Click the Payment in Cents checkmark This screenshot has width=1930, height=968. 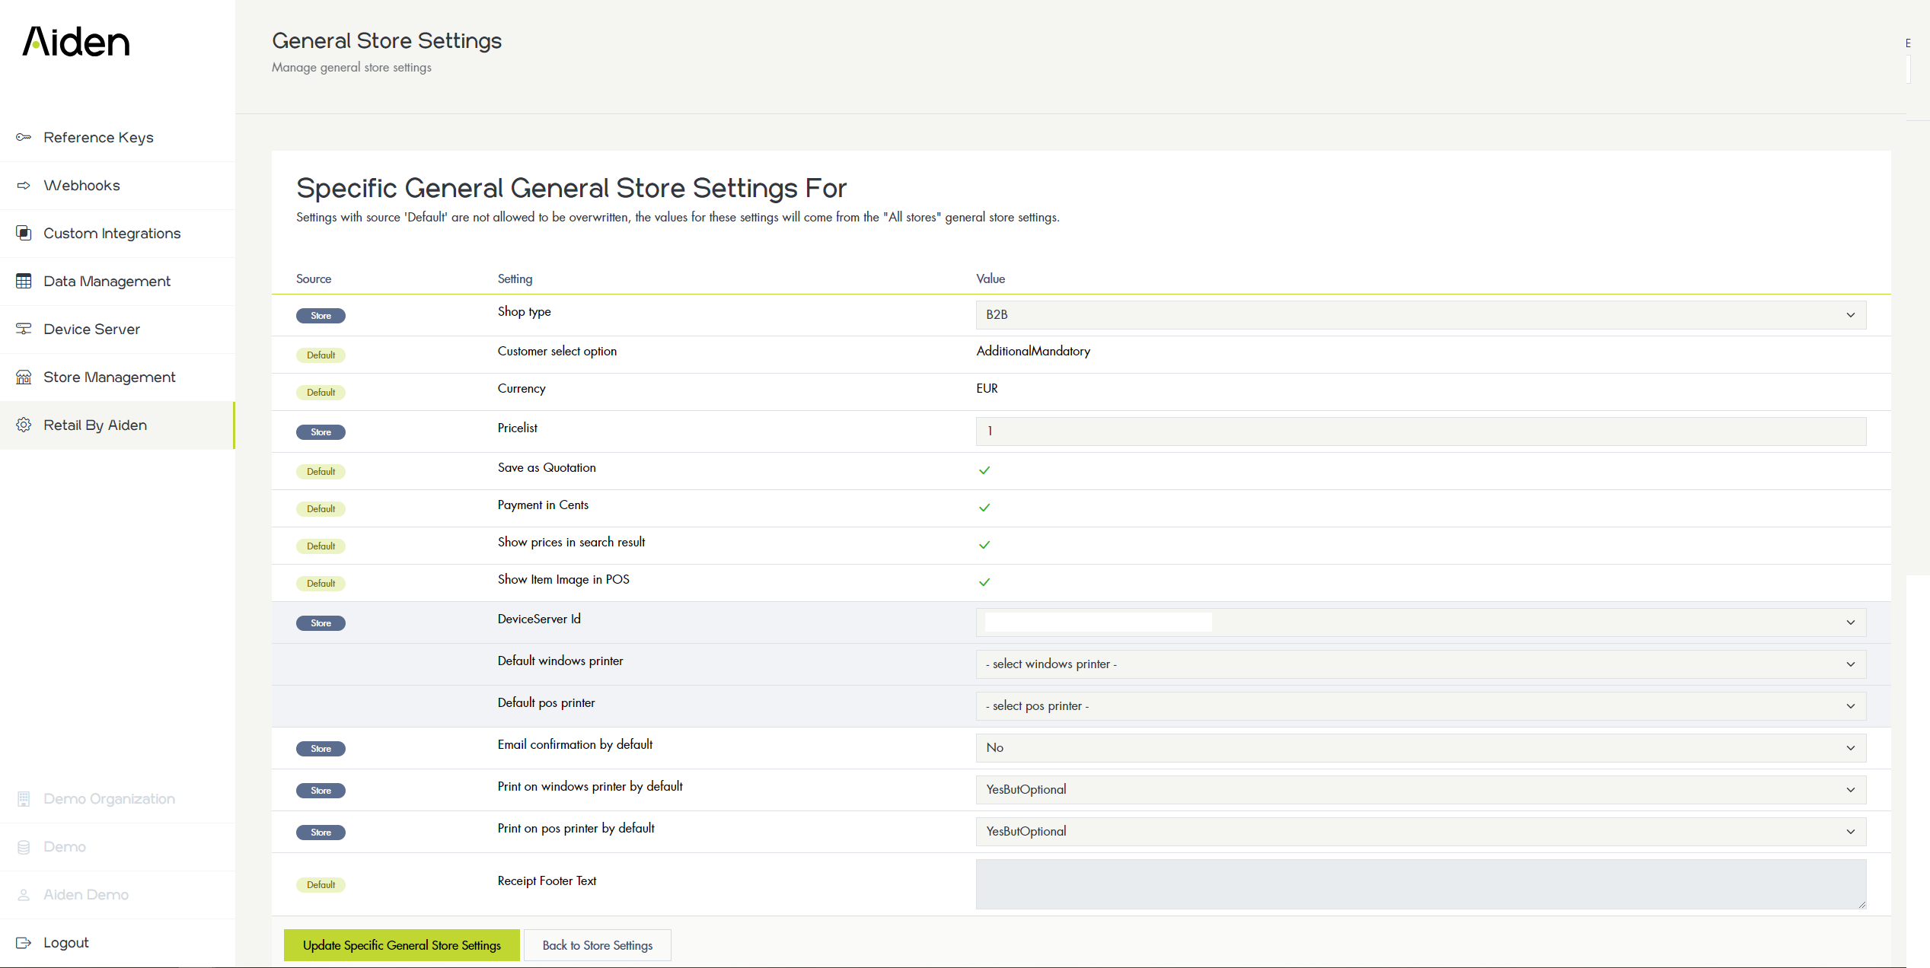984,508
